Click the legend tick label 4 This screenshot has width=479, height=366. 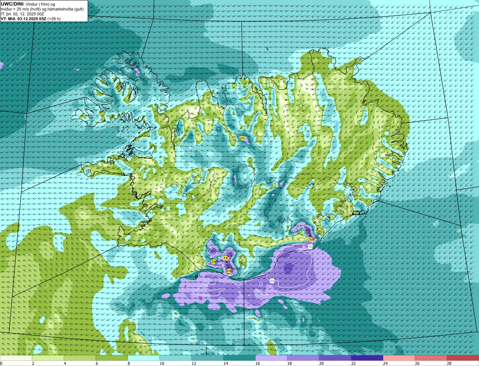[65, 363]
